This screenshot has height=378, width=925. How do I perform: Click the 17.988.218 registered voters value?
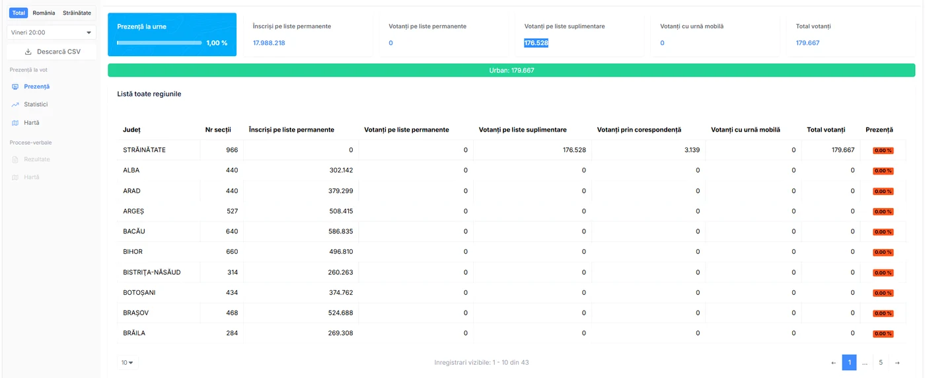[269, 43]
